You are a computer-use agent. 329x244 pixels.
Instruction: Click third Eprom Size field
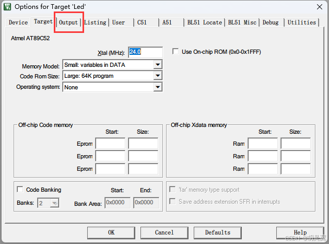pos(143,169)
